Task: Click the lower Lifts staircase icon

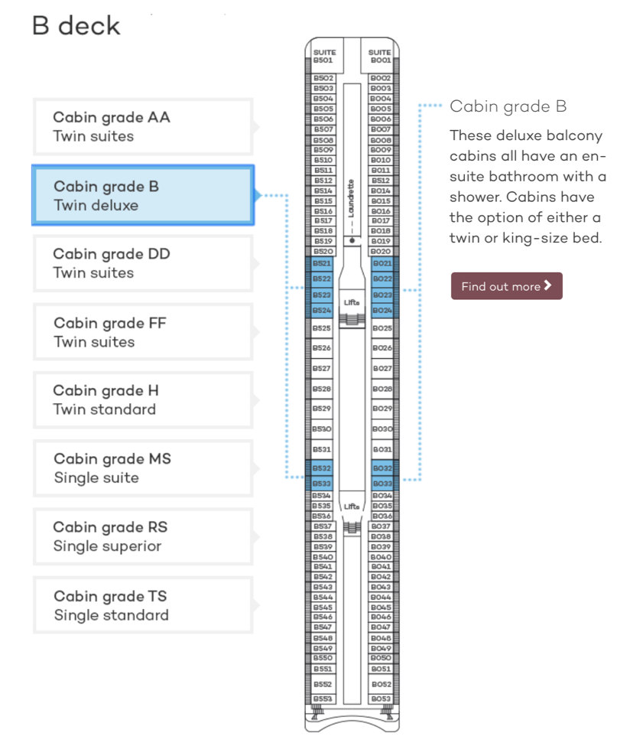Action: [352, 528]
